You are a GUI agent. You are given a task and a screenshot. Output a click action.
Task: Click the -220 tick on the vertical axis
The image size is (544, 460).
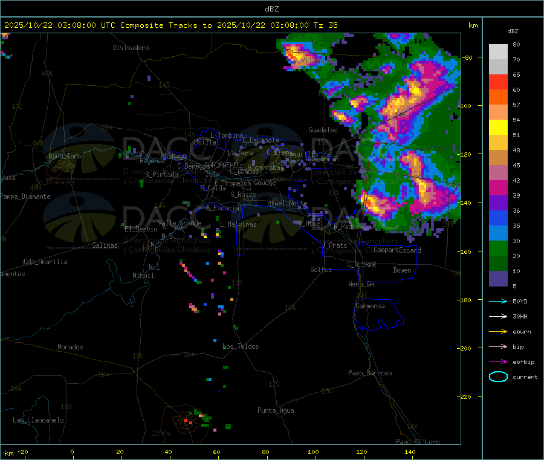[x=465, y=397]
